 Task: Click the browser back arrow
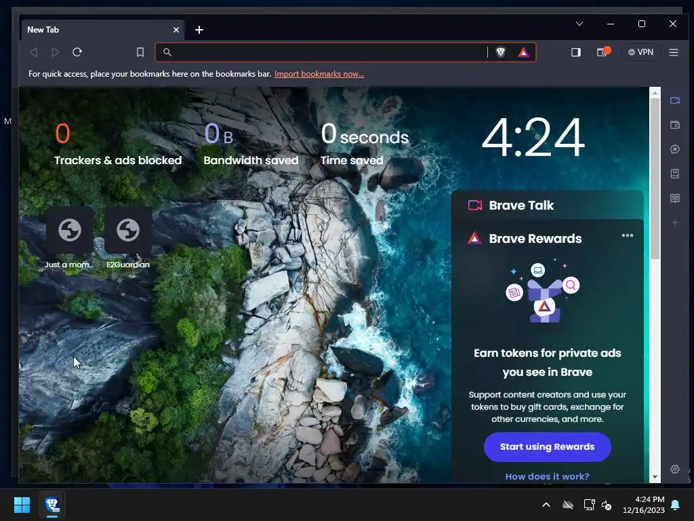34,52
